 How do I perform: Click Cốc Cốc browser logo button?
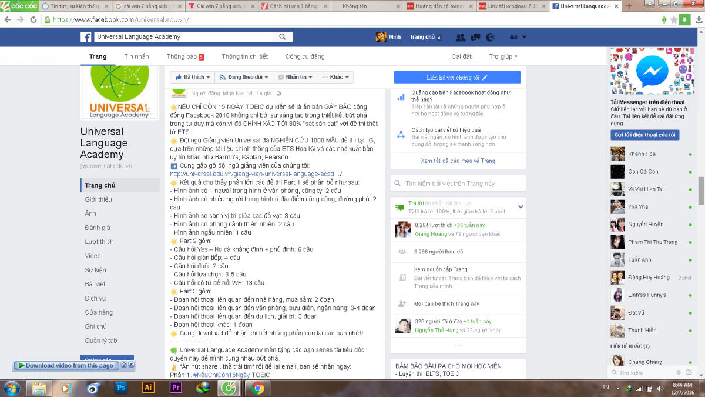[19, 6]
